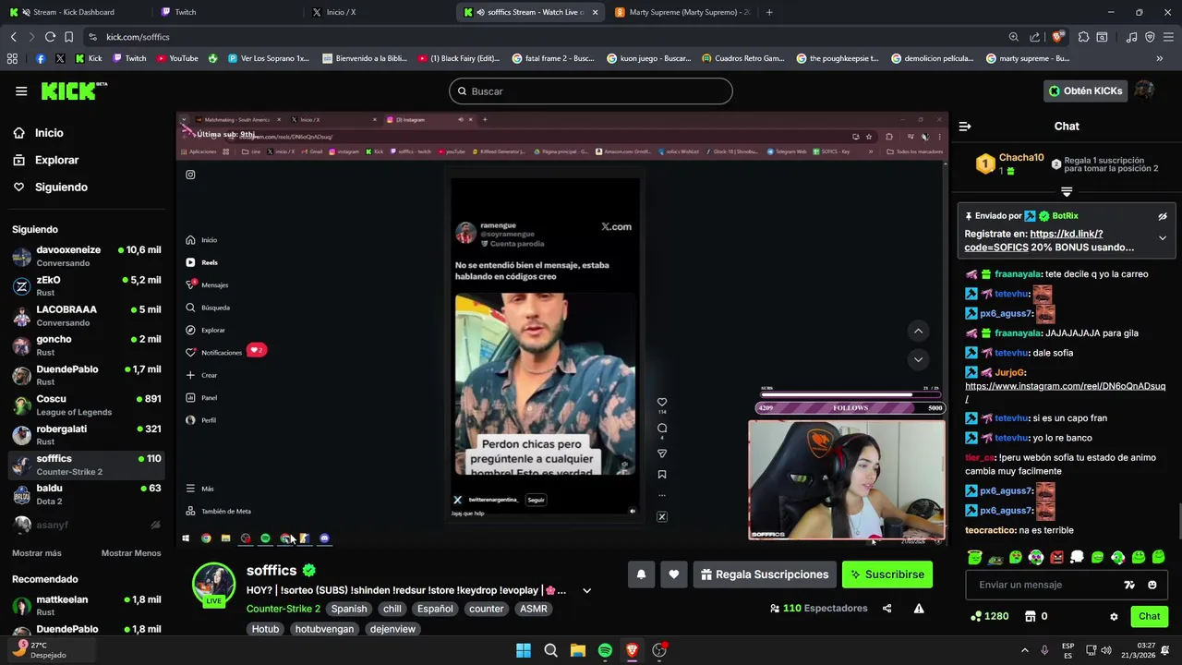Go to Inicio in Kick sidebar
The image size is (1182, 665).
[x=38, y=133]
